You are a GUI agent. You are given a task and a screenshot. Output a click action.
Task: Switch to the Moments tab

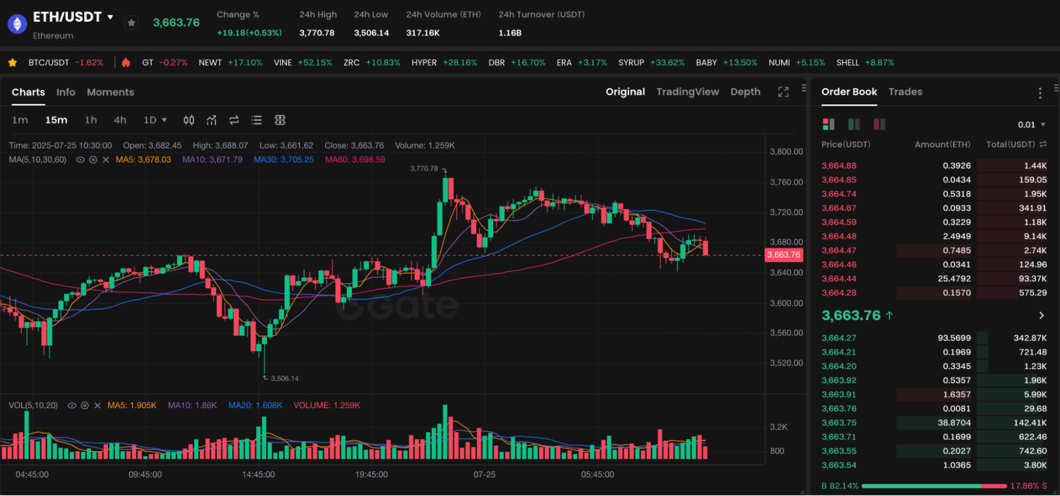pyautogui.click(x=110, y=92)
